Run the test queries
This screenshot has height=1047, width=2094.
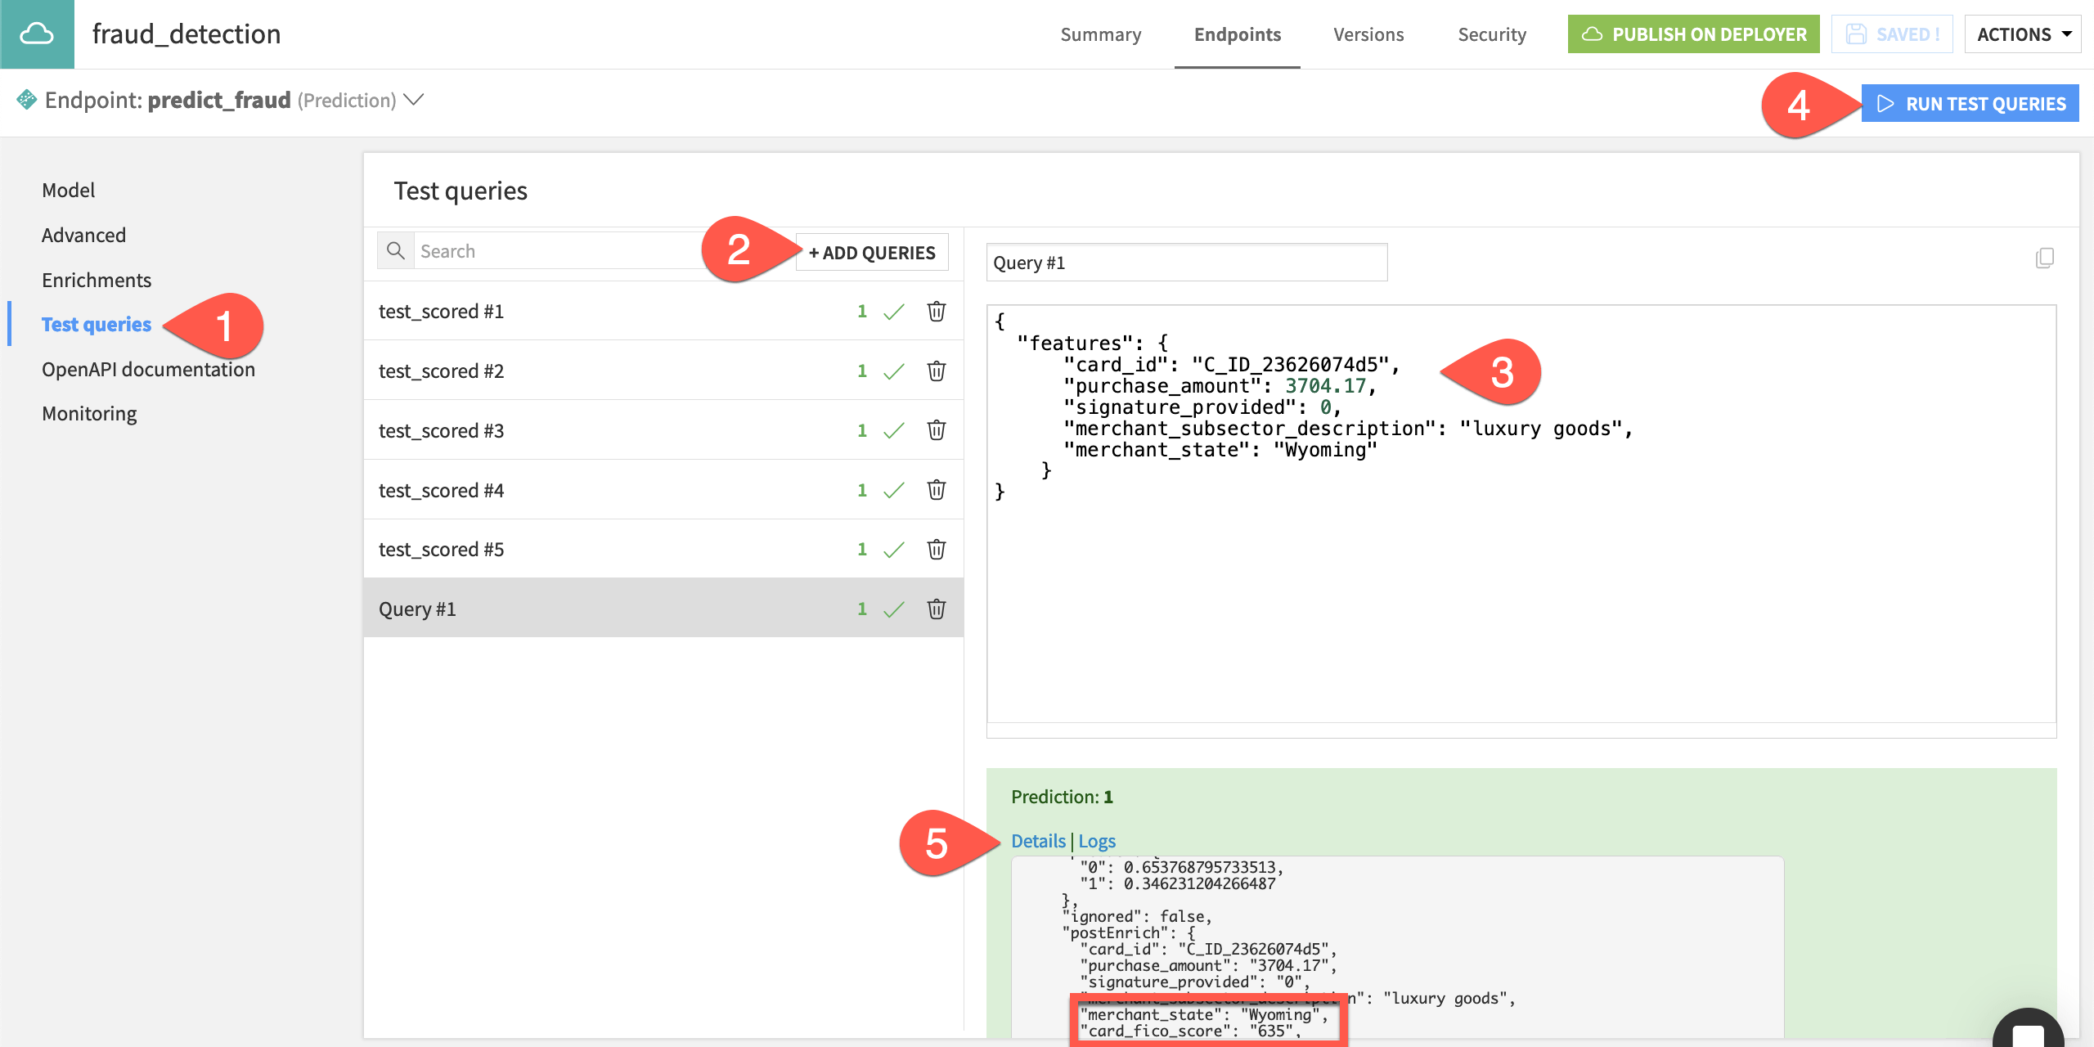pos(1970,104)
